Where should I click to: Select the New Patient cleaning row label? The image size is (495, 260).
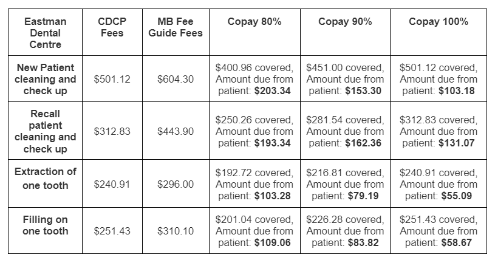(x=46, y=79)
